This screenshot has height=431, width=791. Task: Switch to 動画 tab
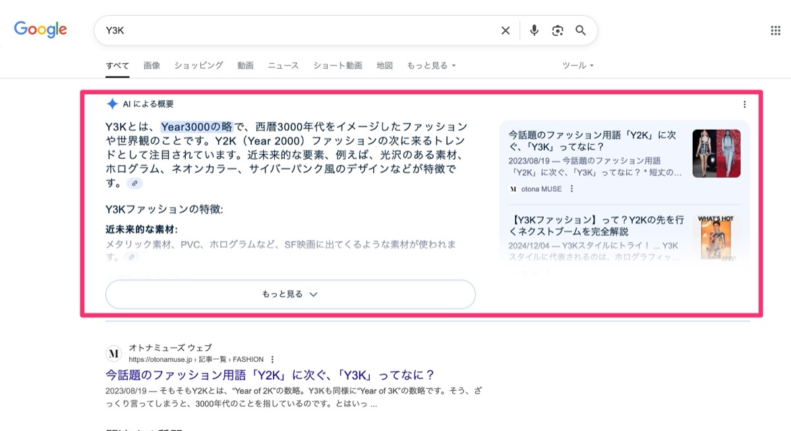(x=245, y=65)
